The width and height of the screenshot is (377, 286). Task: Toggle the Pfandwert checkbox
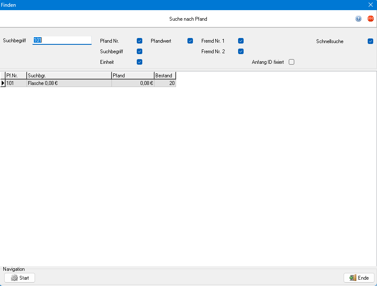190,41
